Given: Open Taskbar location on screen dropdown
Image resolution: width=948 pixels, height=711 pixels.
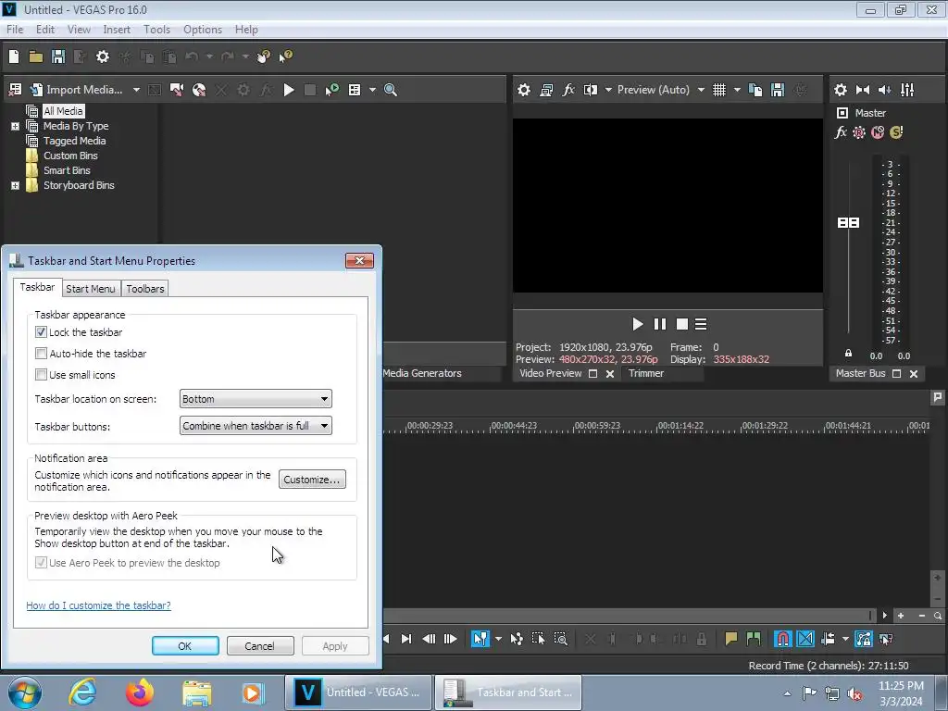Looking at the screenshot, I should tap(256, 398).
